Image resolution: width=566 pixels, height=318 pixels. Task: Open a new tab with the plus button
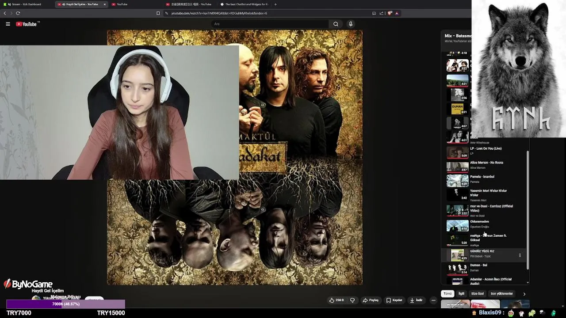pos(275,4)
